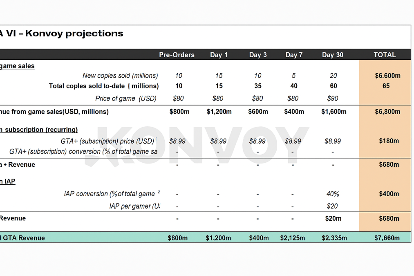This screenshot has width=414, height=276.
Task: Click the $90 Day 30 game price
Action: coord(333,98)
